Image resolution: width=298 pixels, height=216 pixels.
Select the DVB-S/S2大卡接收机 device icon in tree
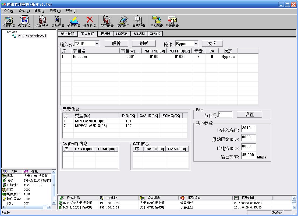pos(14,36)
